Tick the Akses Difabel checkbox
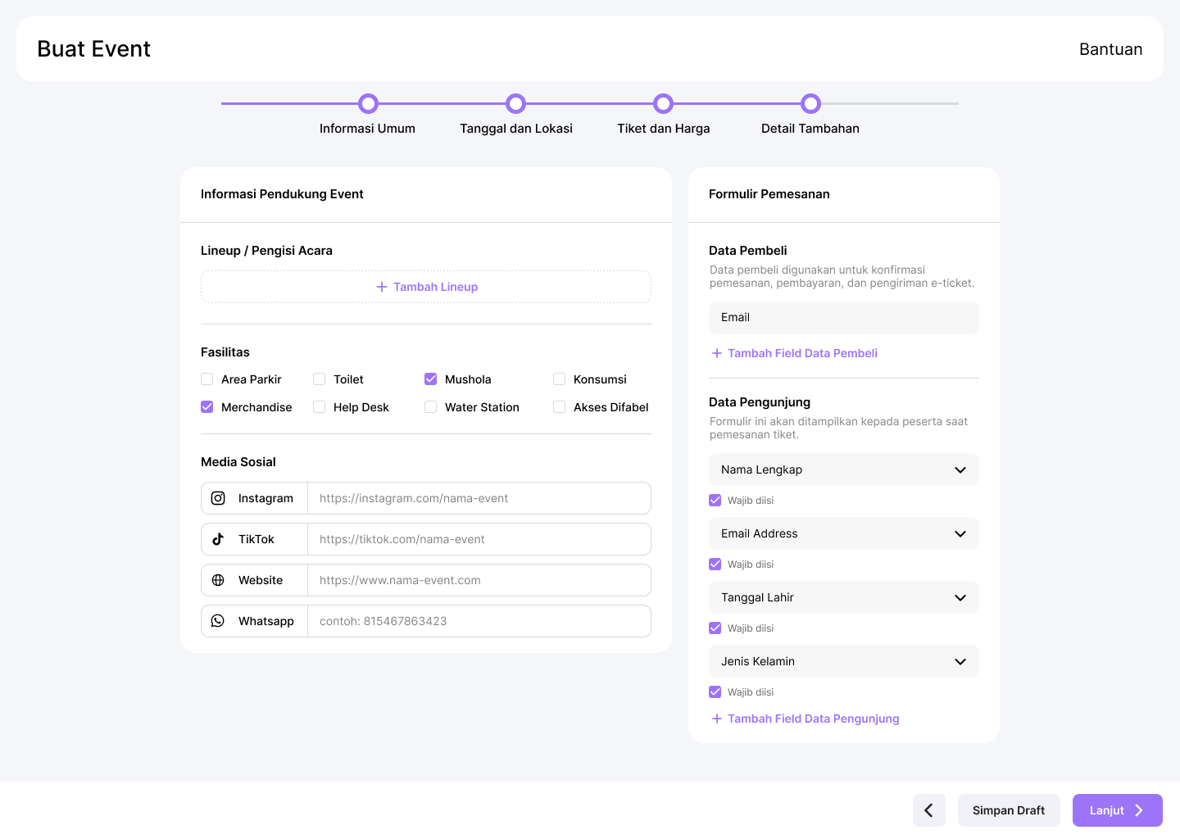The image size is (1180, 839). pyautogui.click(x=560, y=407)
